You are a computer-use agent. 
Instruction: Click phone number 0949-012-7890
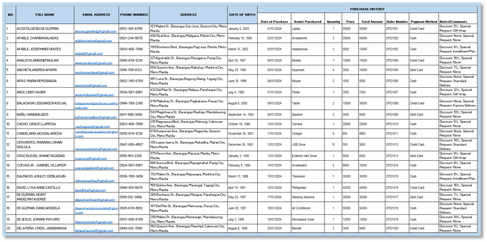click(134, 228)
